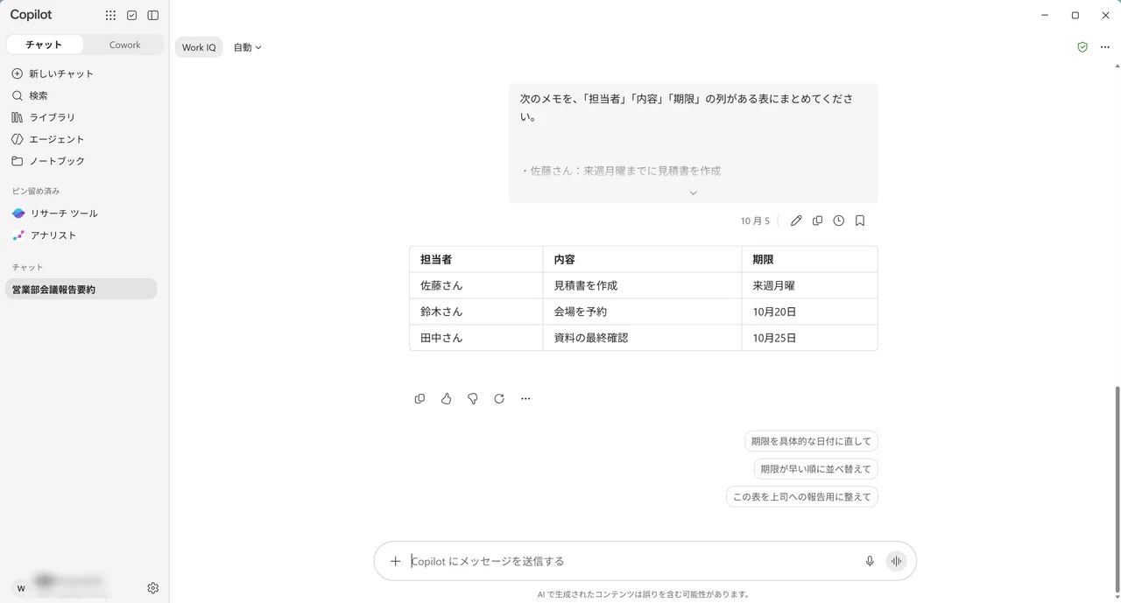This screenshot has width=1121, height=603.
Task: Select the 営業部会議報告要約 chat
Action: coord(81,289)
